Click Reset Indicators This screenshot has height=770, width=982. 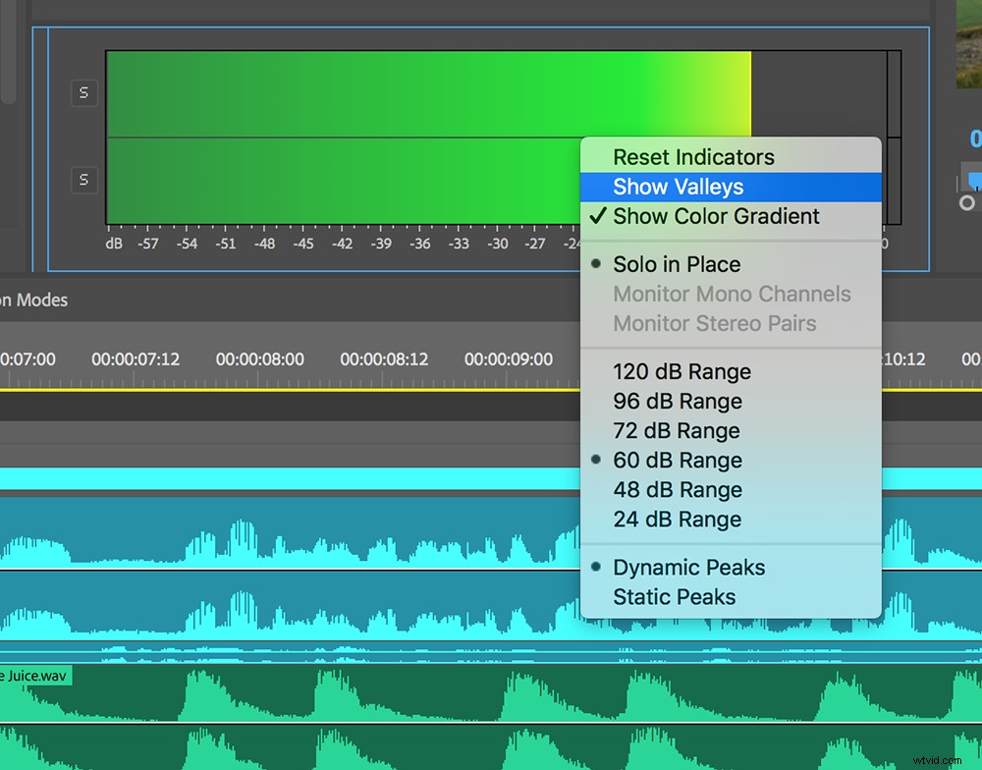click(693, 157)
